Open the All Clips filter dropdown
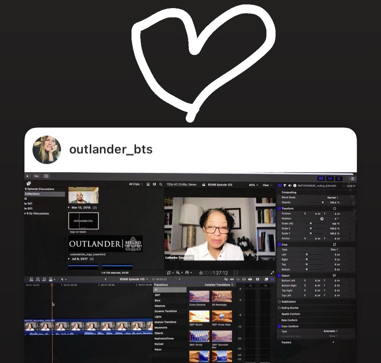This screenshot has height=363, width=381. 136,184
